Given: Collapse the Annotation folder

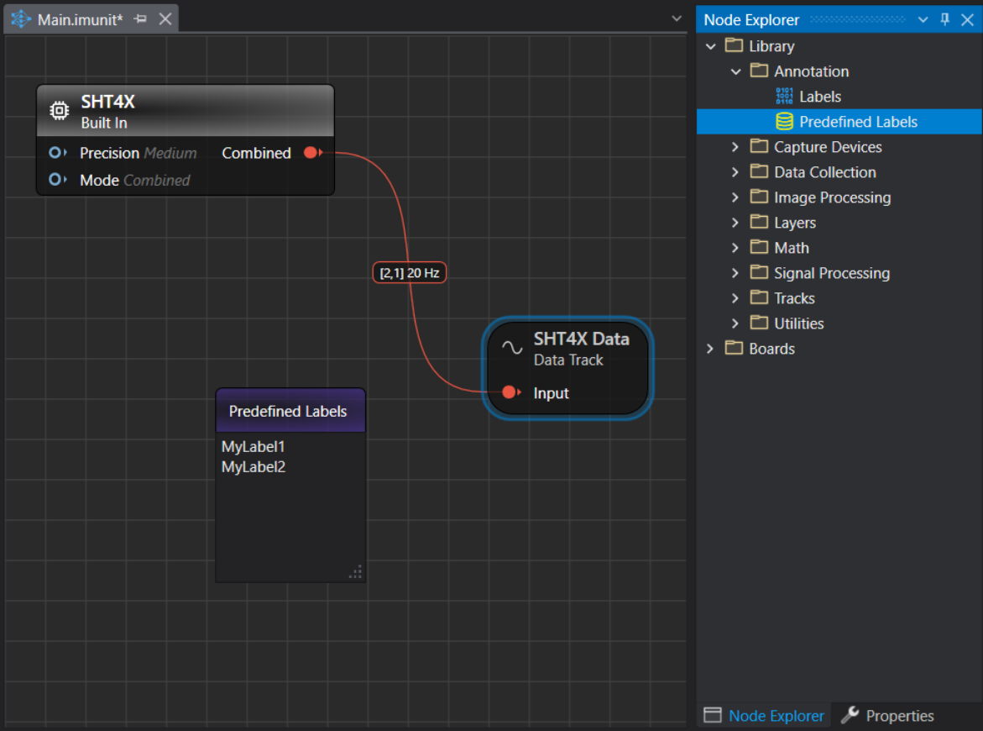Looking at the screenshot, I should [x=736, y=71].
